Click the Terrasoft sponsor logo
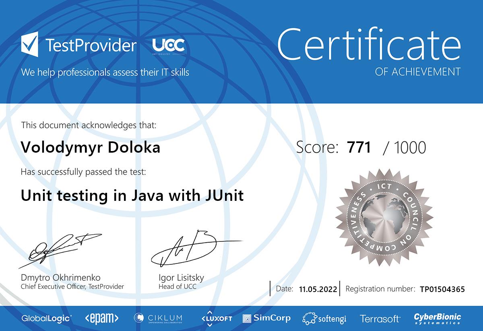483x331 pixels. (380, 319)
